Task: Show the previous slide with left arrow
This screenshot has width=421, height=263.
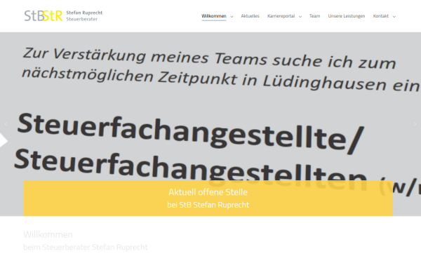Action: [6, 124]
